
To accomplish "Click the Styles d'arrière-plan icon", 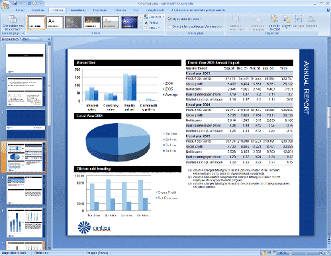I will (169, 19).
